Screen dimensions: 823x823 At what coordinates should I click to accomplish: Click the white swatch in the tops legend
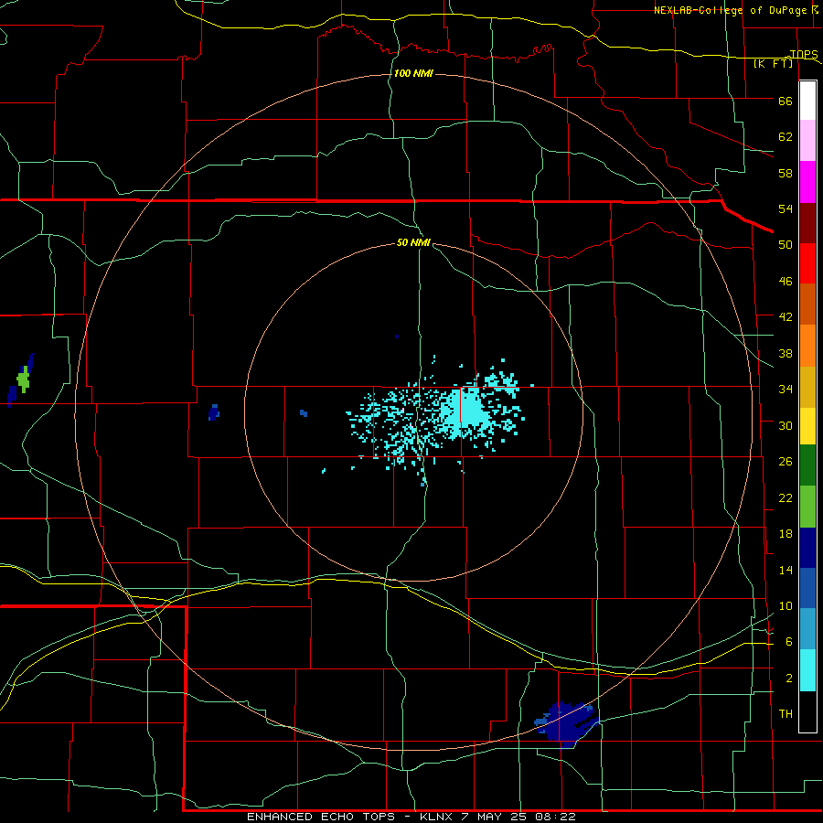pyautogui.click(x=807, y=101)
